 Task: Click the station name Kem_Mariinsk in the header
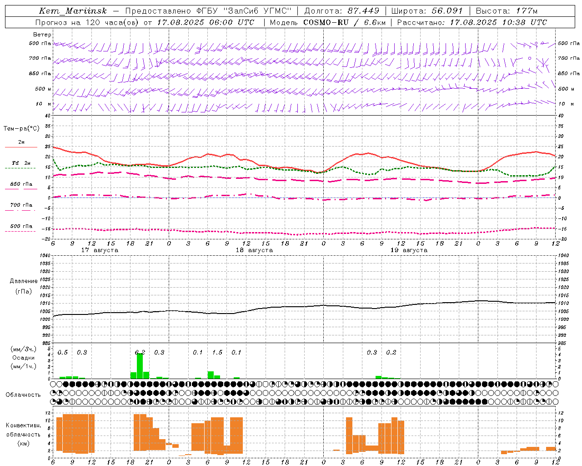[x=73, y=11]
